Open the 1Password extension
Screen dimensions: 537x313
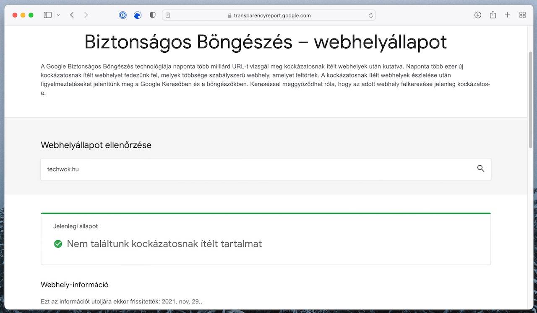(123, 15)
